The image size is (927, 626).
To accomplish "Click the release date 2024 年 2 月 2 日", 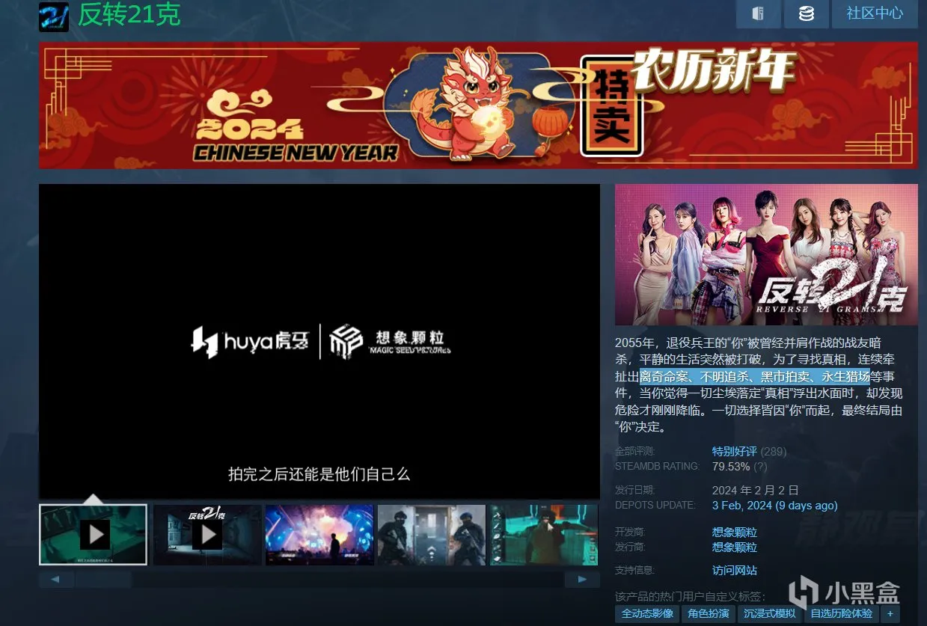I will point(756,490).
